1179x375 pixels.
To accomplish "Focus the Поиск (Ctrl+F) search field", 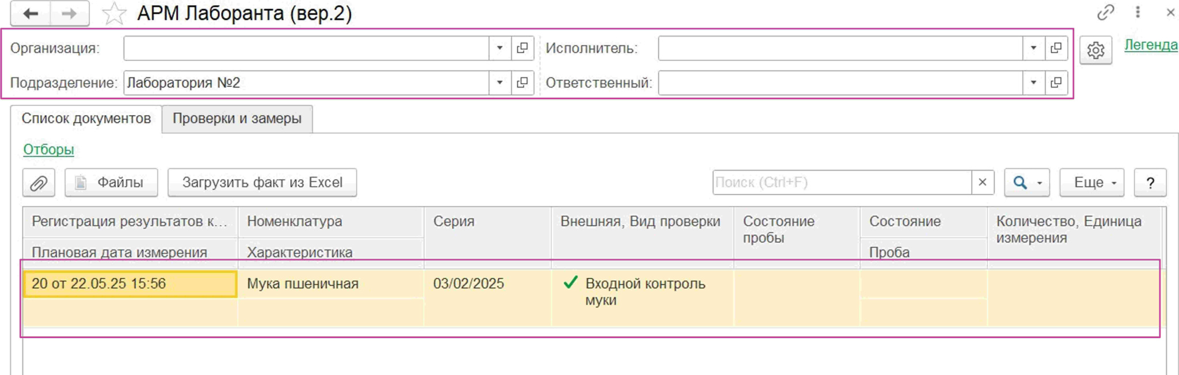I will (x=842, y=183).
